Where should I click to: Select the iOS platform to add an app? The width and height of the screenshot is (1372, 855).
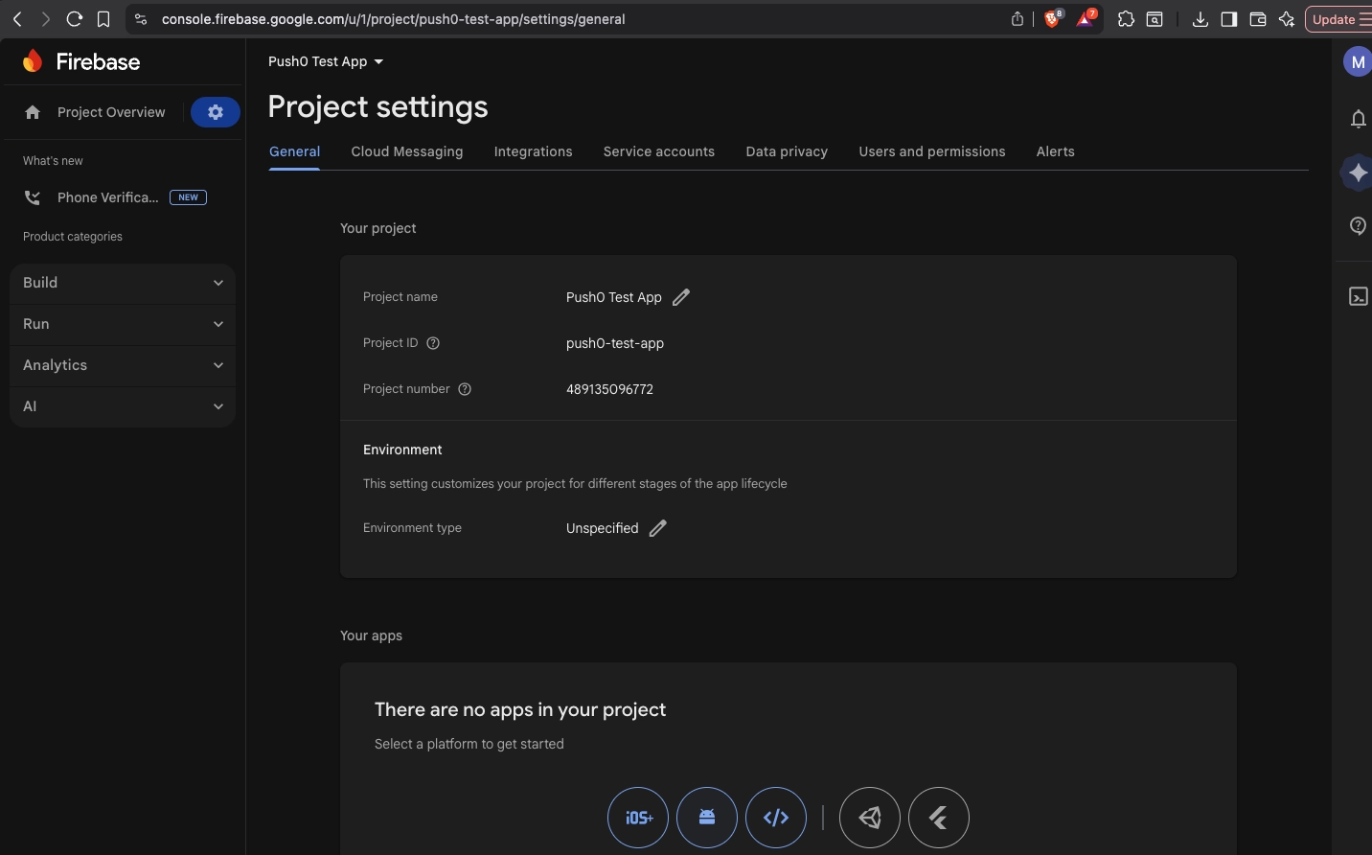tap(638, 818)
